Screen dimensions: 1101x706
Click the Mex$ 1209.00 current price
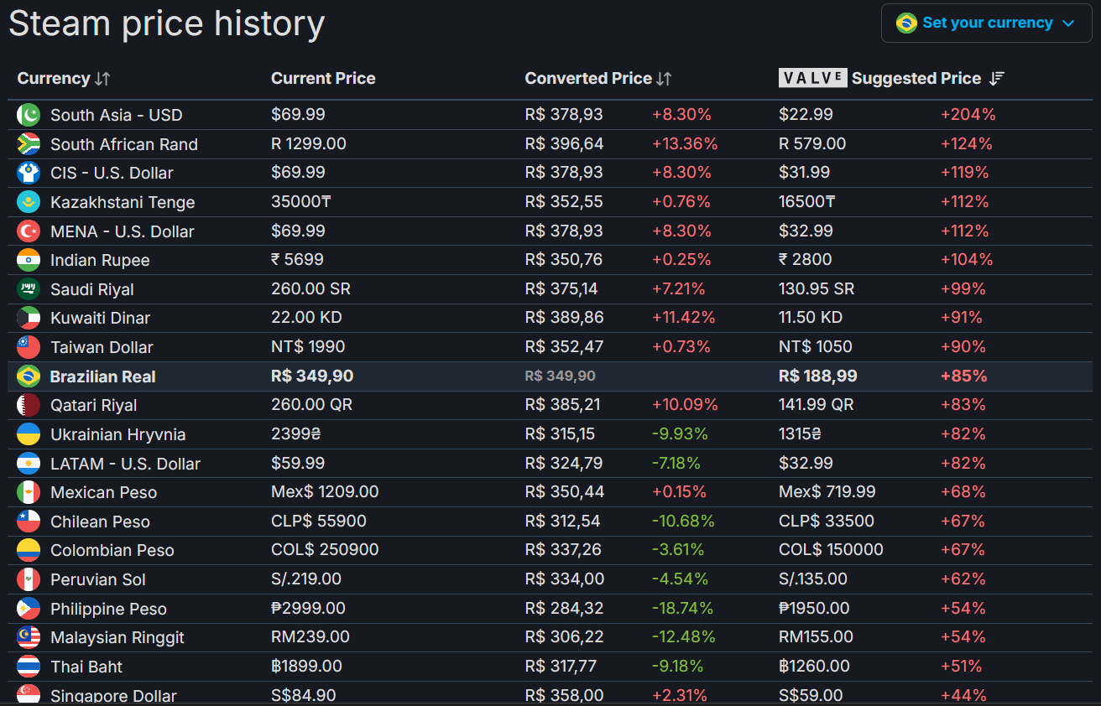click(x=325, y=491)
